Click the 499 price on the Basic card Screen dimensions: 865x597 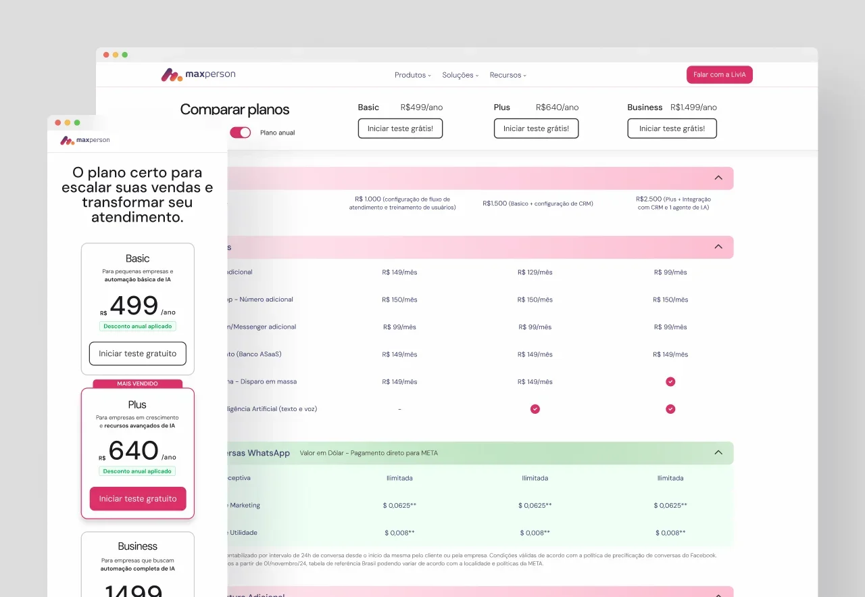coord(134,306)
